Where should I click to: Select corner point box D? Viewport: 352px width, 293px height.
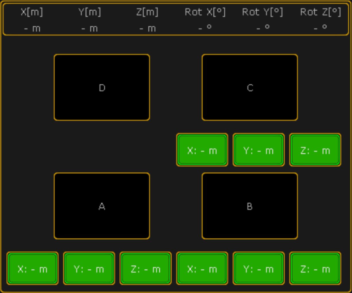coord(102,88)
